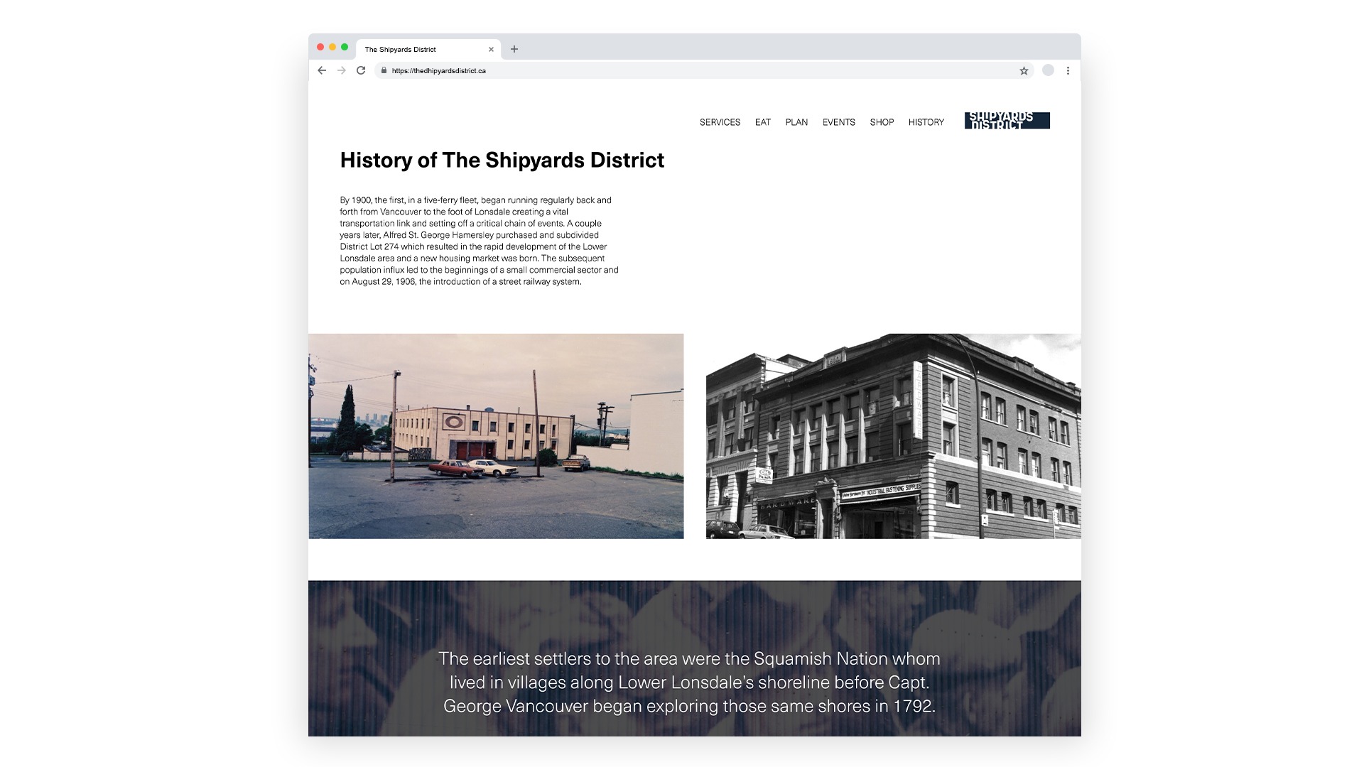Click the Shipyards District logo
This screenshot has height=767, width=1364.
1007,121
